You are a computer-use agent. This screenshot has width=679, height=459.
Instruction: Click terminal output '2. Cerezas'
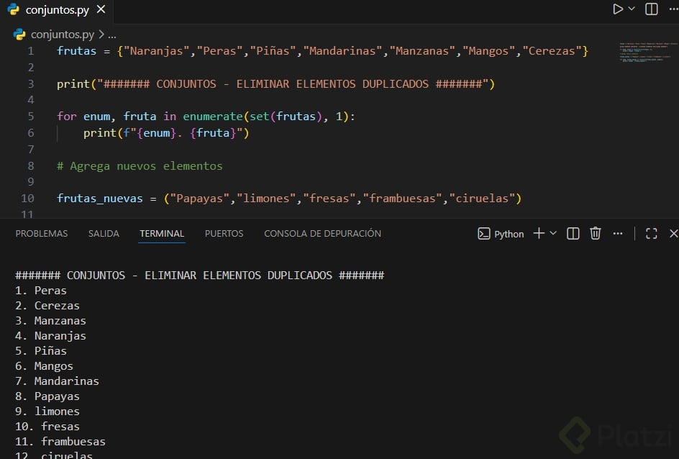tap(47, 306)
